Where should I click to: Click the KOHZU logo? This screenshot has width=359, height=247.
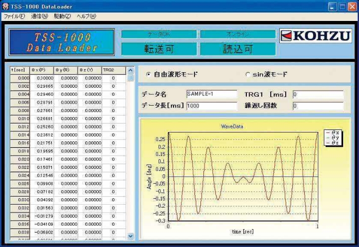(x=316, y=36)
